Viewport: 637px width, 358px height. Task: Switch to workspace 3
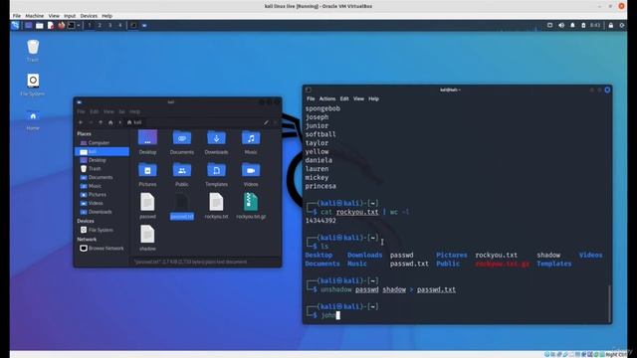pos(109,25)
